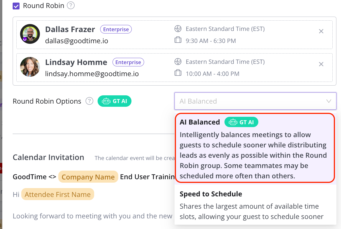Open the Round Robin Options dropdown
The image size is (341, 229).
click(250, 101)
